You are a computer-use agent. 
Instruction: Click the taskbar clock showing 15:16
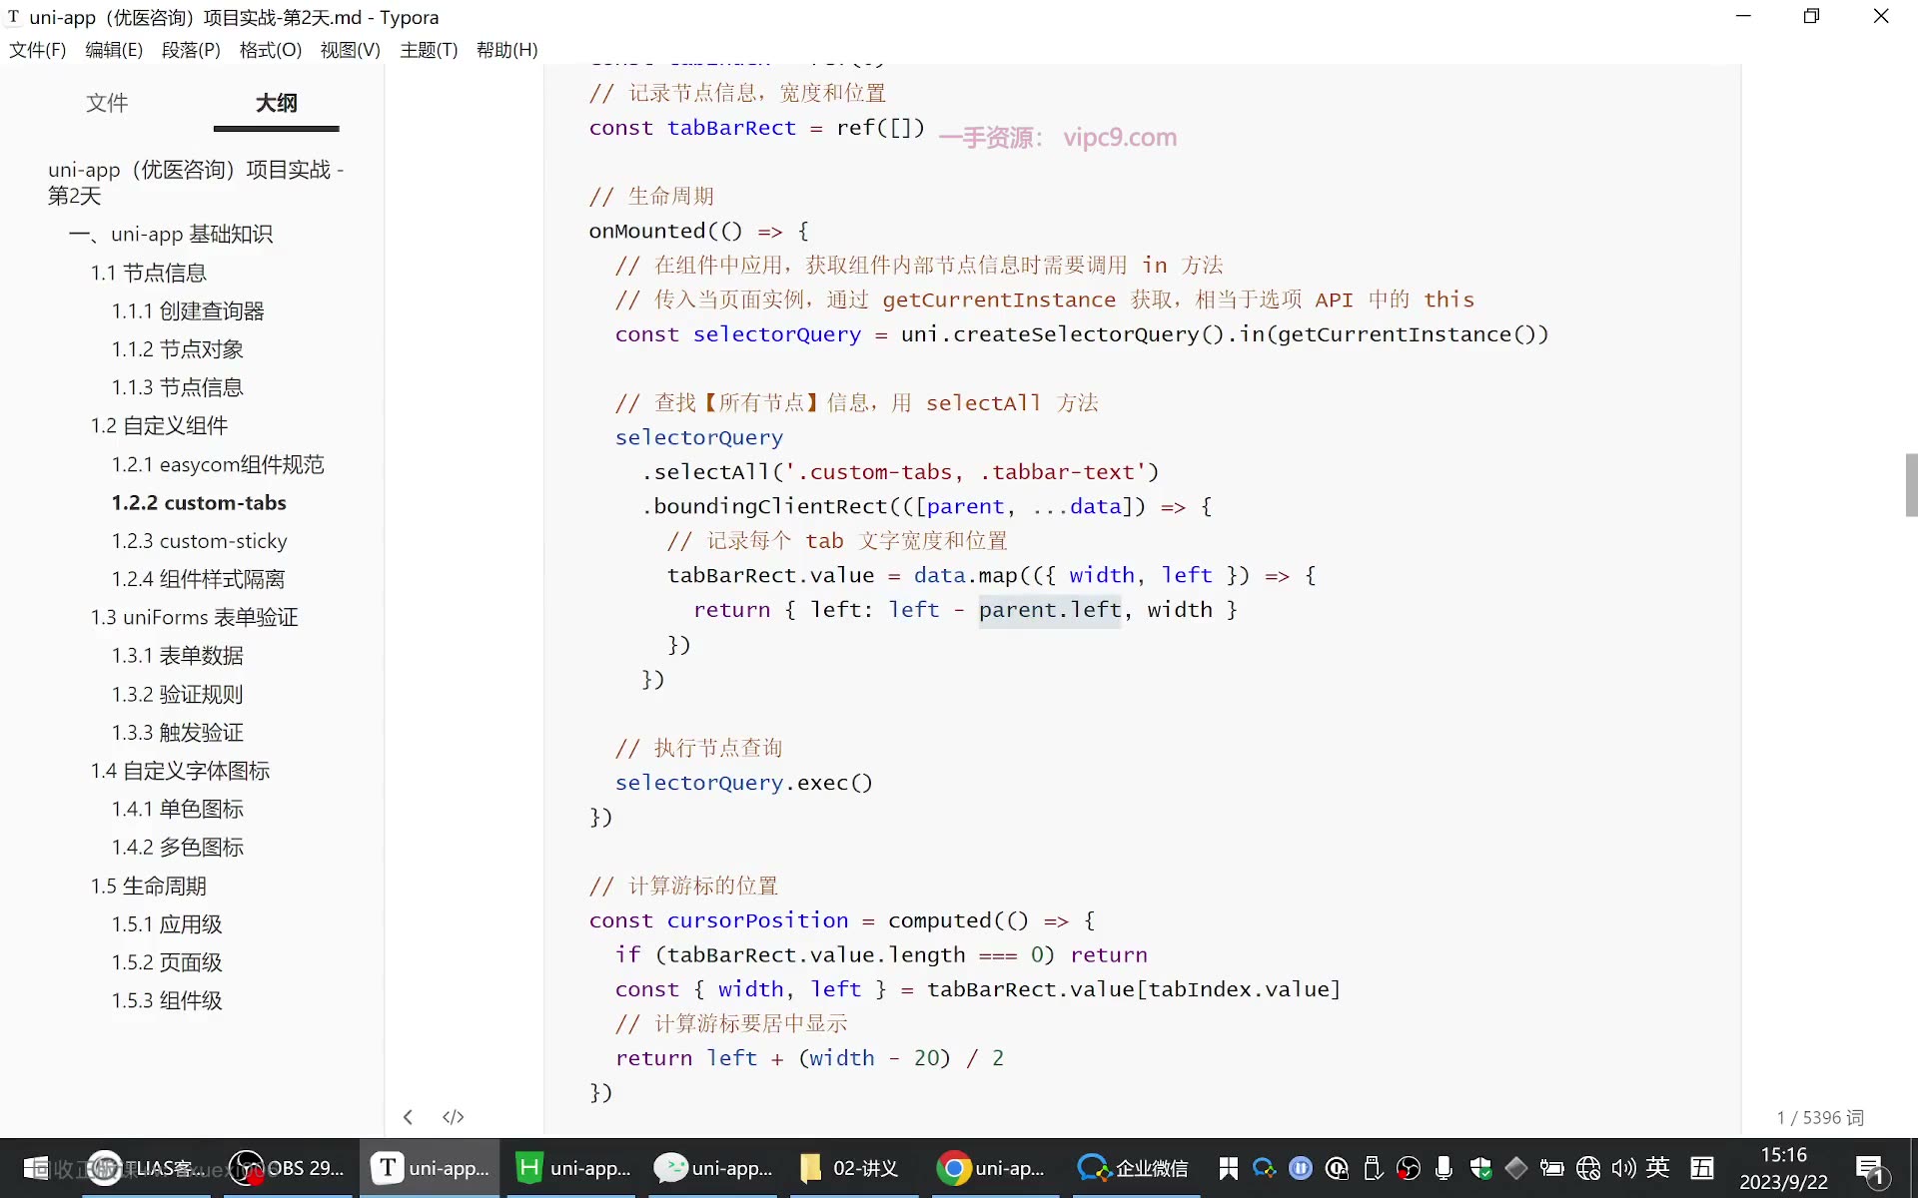pos(1783,1168)
